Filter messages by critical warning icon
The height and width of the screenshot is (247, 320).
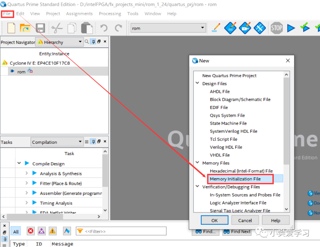(x=42, y=231)
